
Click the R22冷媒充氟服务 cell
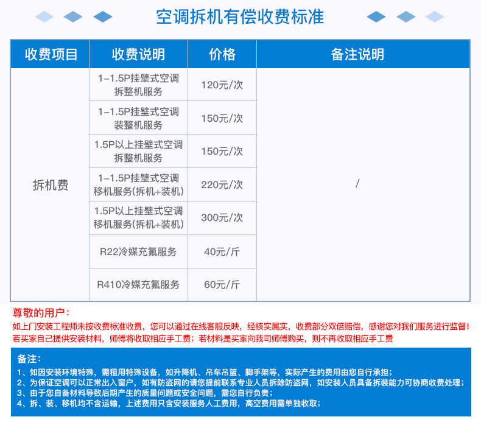[138, 251]
